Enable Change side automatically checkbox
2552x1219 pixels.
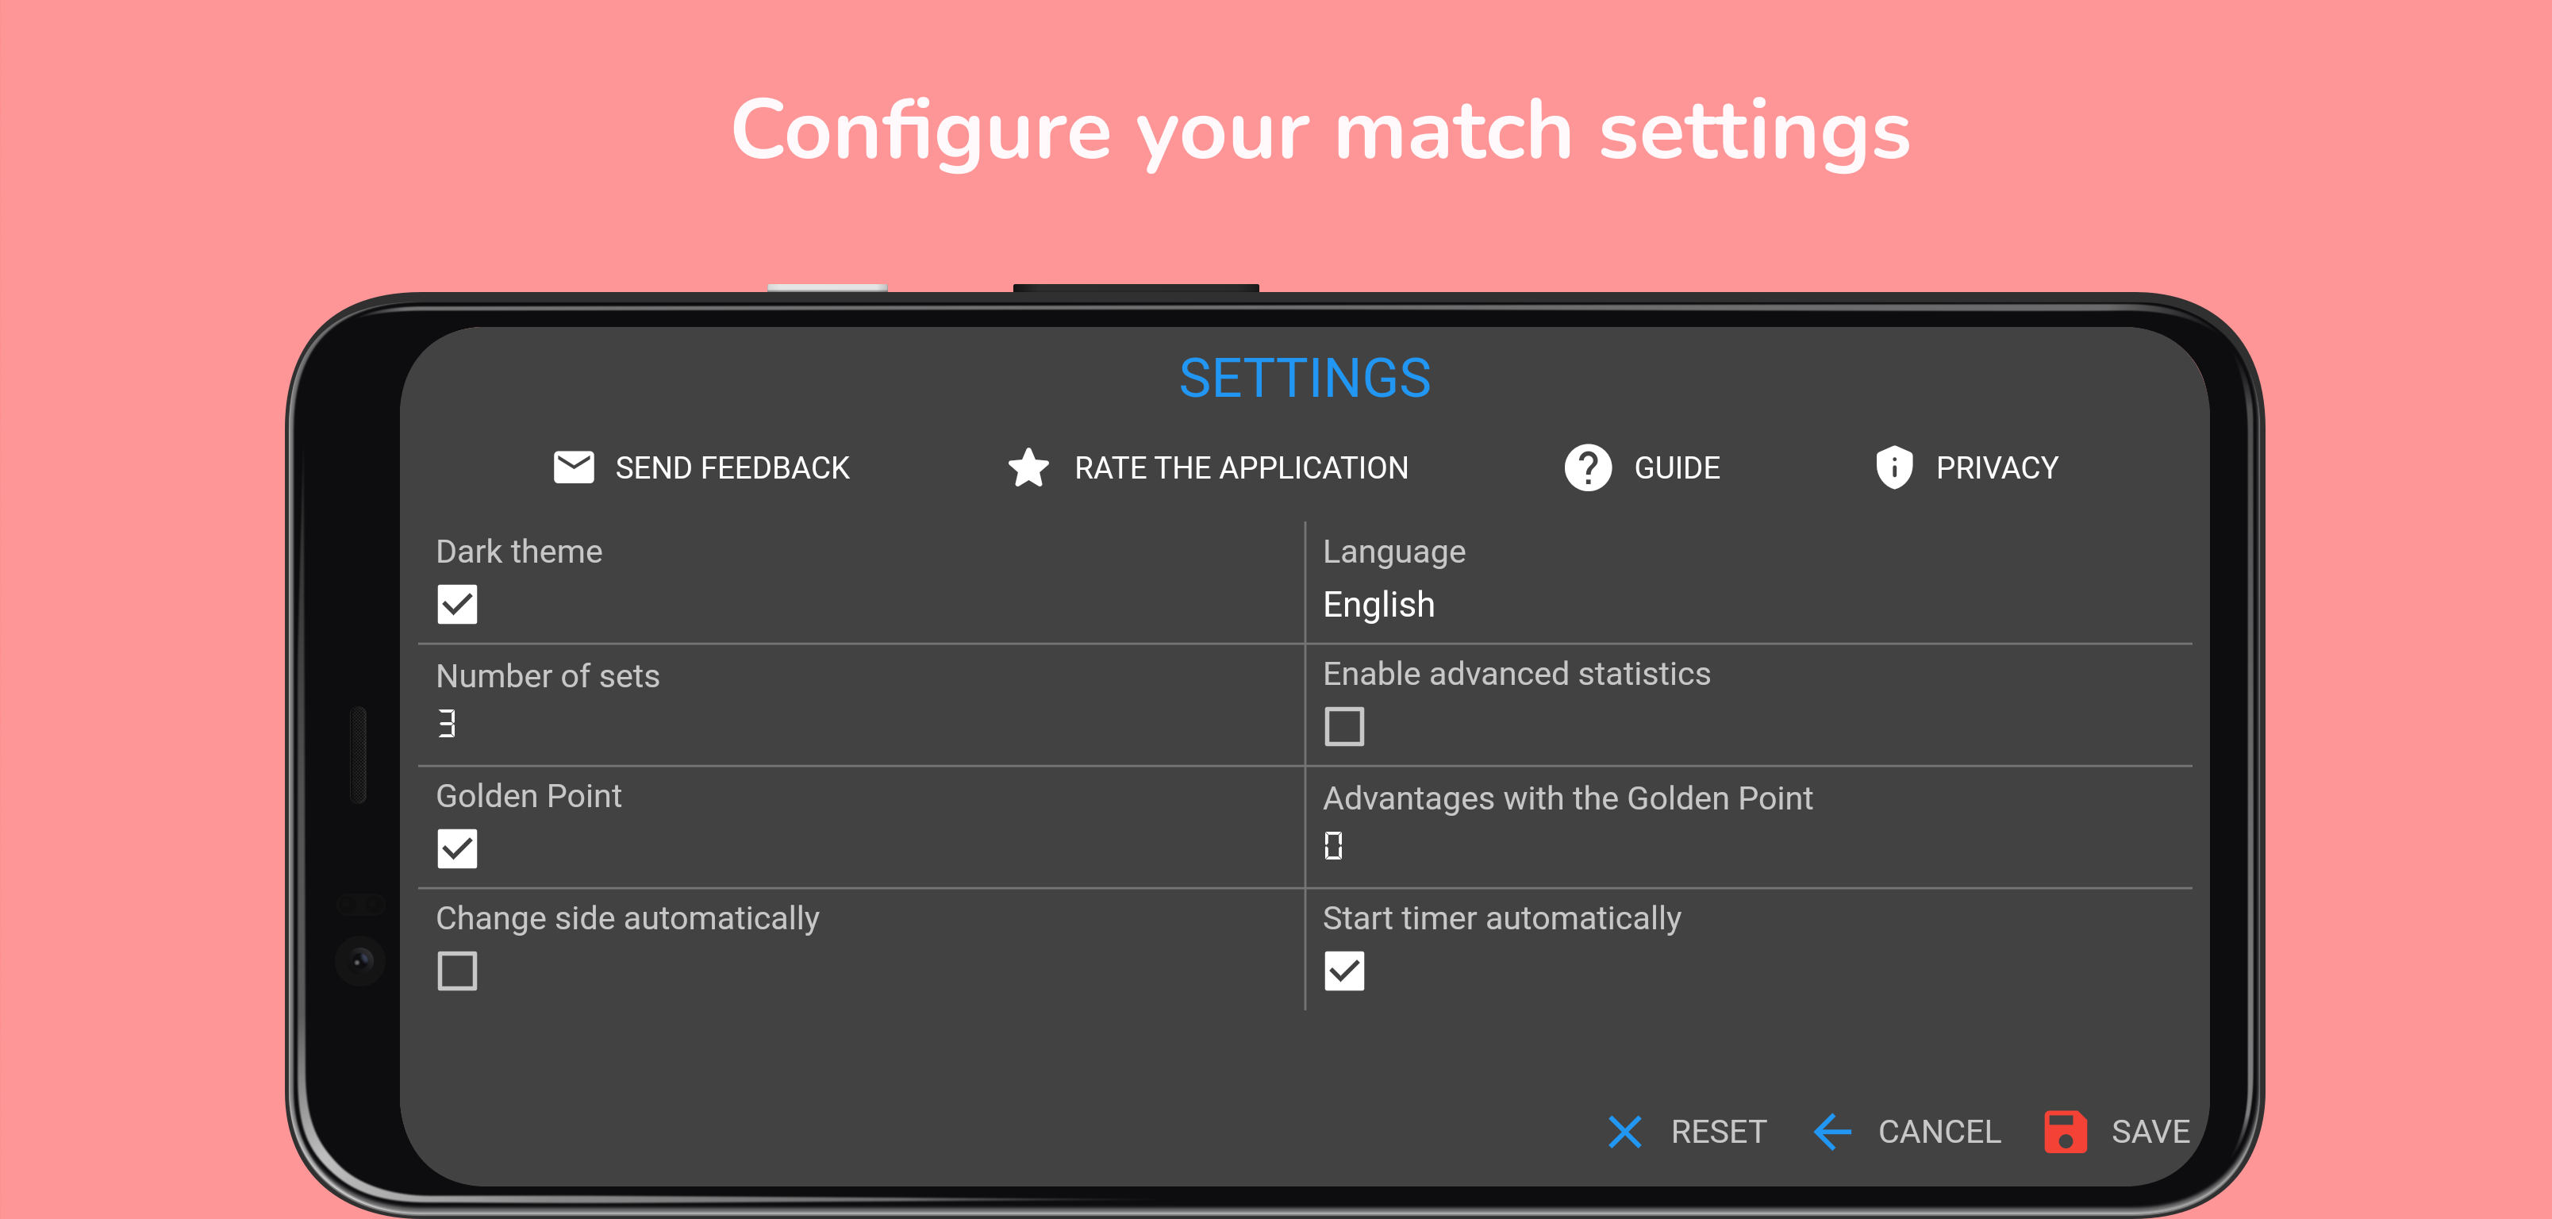click(457, 971)
